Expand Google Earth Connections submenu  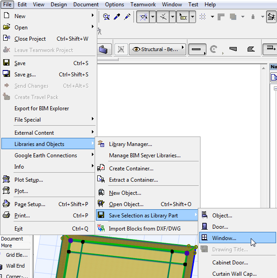tap(48, 155)
